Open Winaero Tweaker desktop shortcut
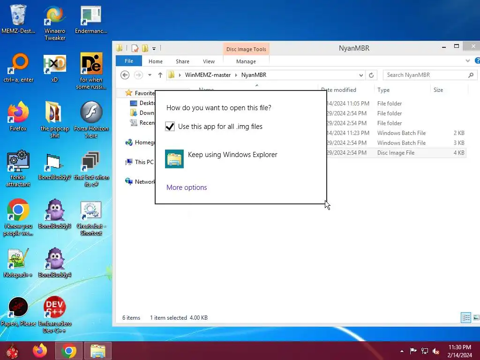This screenshot has width=480, height=360. (55, 23)
